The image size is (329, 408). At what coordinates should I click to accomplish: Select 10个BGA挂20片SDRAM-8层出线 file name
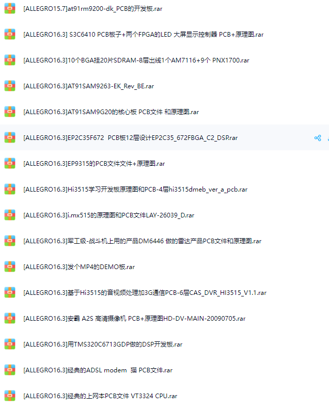[136, 60]
